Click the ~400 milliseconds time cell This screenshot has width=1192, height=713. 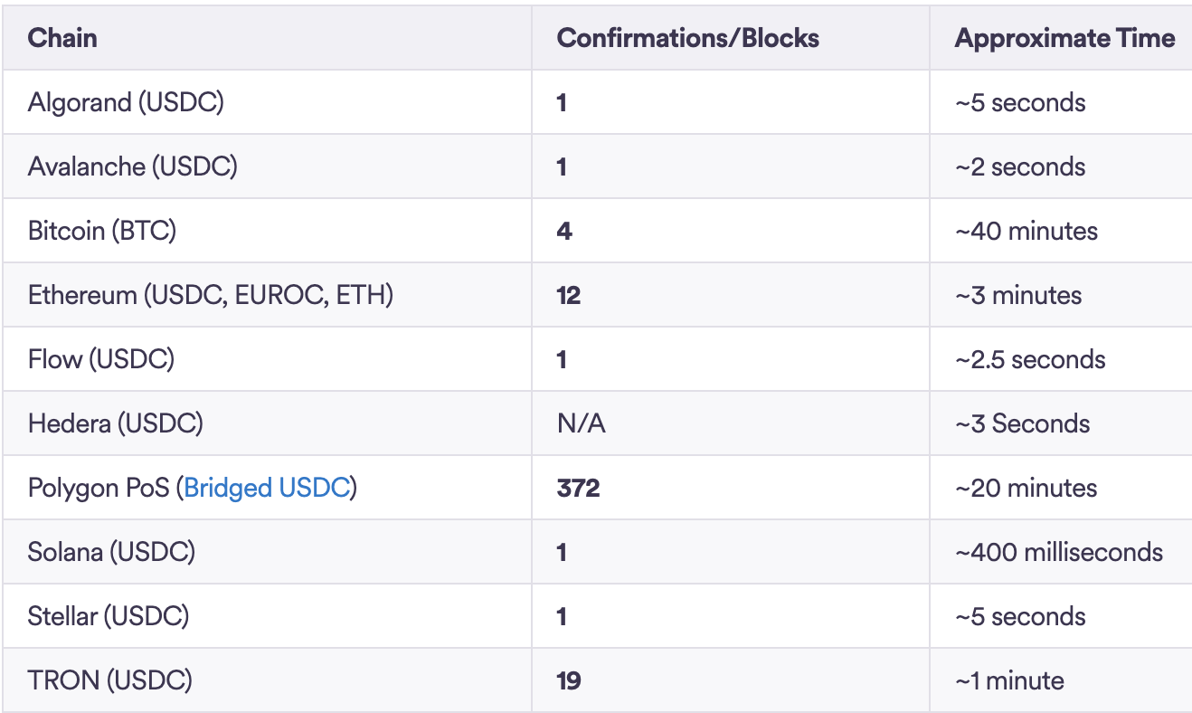(x=1058, y=552)
